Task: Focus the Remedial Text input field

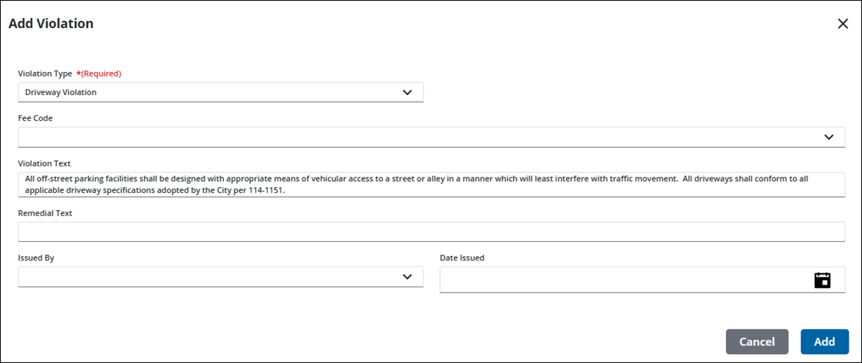Action: (x=430, y=232)
